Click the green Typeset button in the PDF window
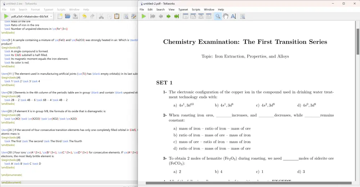Viewport: 360px width, 187px height. point(144,16)
